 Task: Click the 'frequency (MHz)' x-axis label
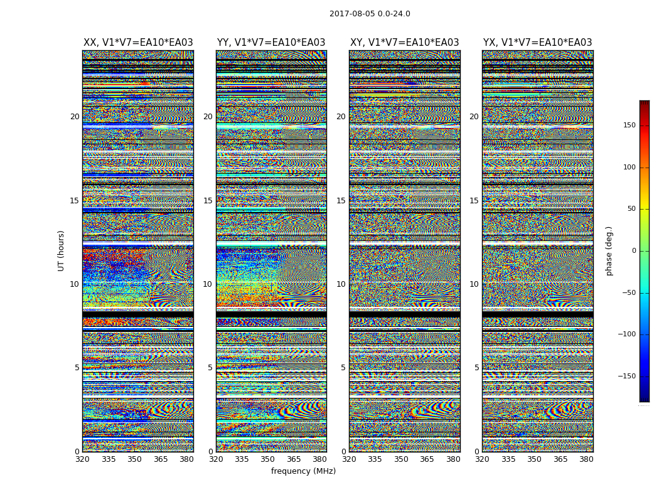pyautogui.click(x=303, y=471)
